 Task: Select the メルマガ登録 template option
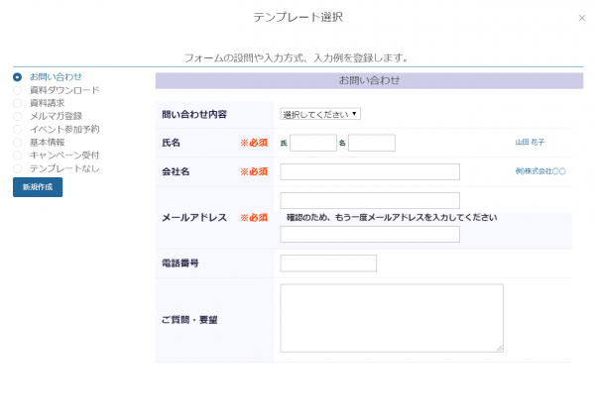[x=17, y=116]
